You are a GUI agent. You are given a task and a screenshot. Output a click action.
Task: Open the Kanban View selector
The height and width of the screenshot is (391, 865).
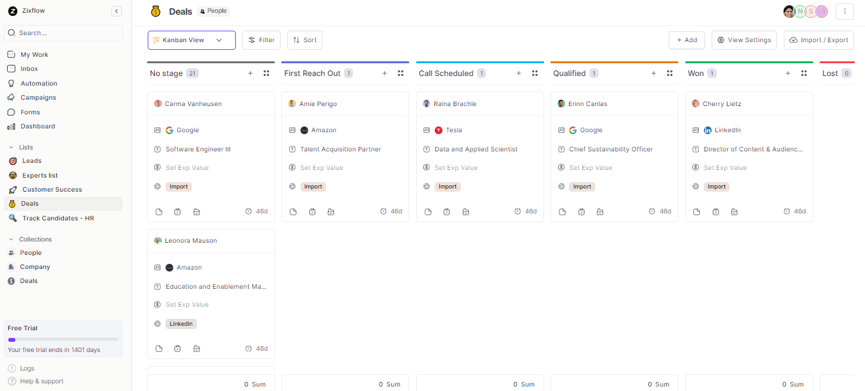tap(191, 40)
